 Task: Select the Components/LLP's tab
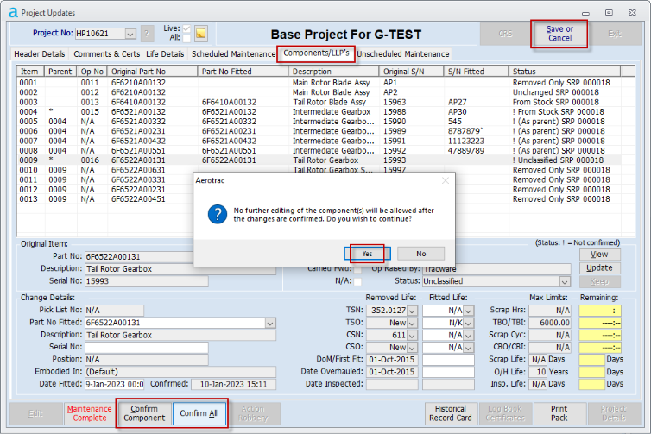click(316, 53)
